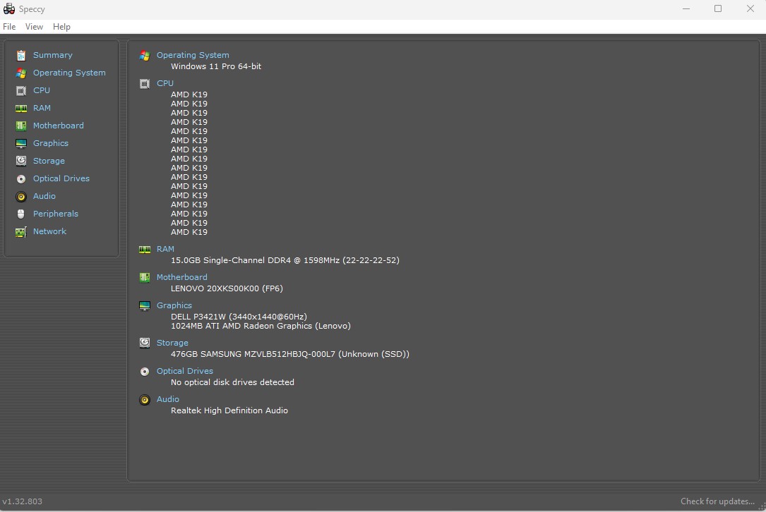Click version number v1.32.803 in status bar
Image resolution: width=766 pixels, height=512 pixels.
pos(23,501)
